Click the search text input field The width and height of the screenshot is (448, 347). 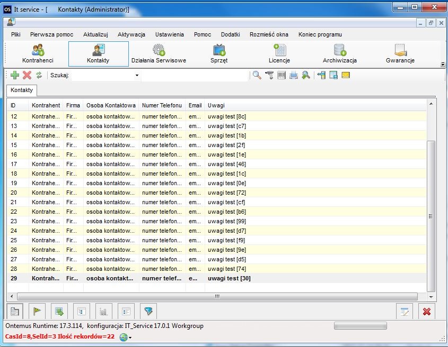(194, 76)
